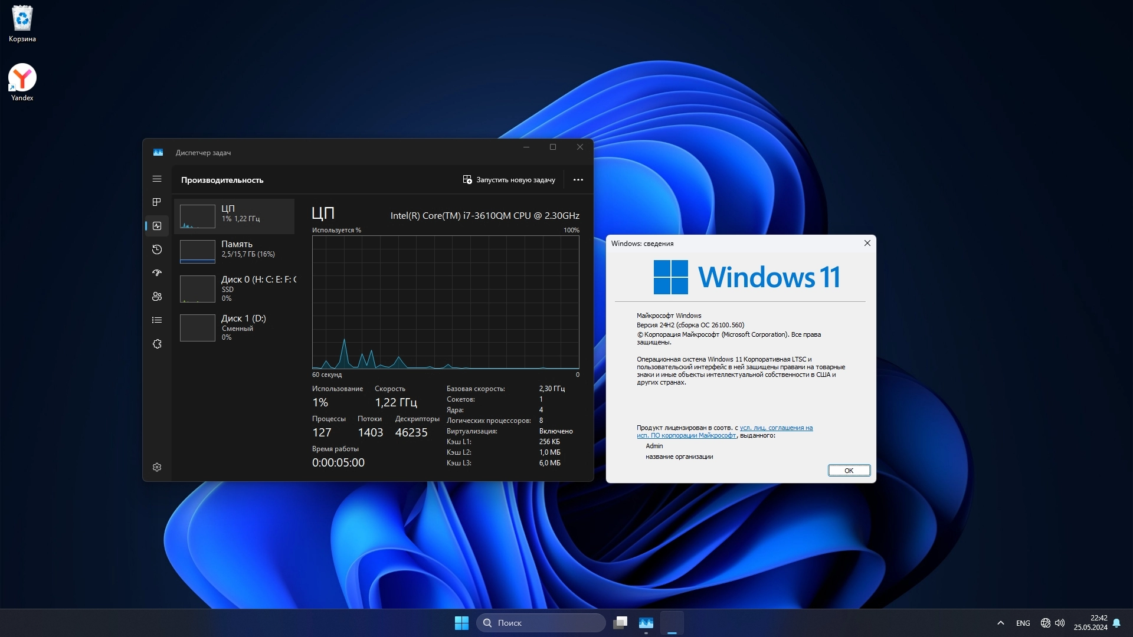Open the three-dots more options menu
This screenshot has width=1133, height=637.
[x=578, y=180]
